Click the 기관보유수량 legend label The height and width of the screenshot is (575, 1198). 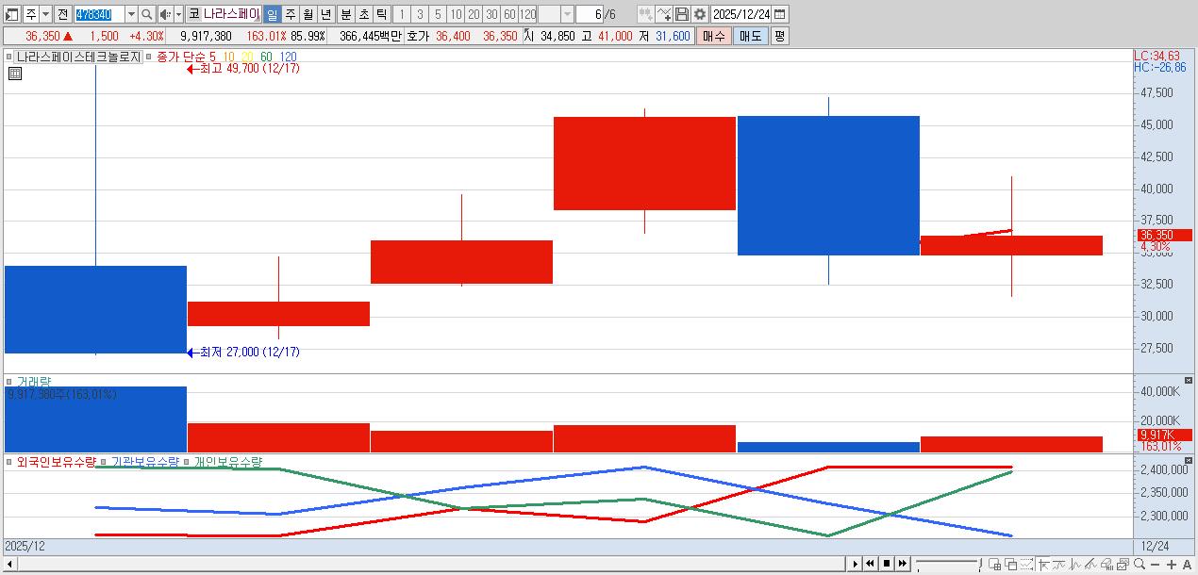coord(144,462)
